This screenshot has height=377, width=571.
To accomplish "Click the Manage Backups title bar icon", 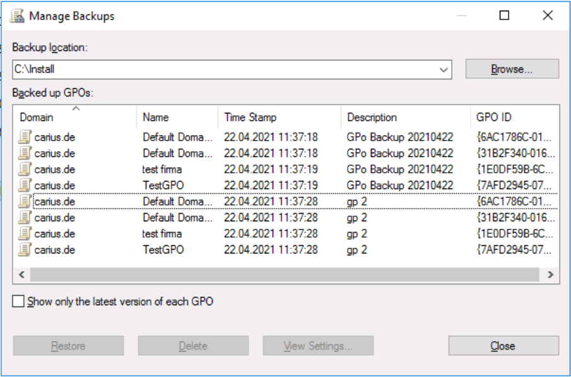I will coord(18,16).
